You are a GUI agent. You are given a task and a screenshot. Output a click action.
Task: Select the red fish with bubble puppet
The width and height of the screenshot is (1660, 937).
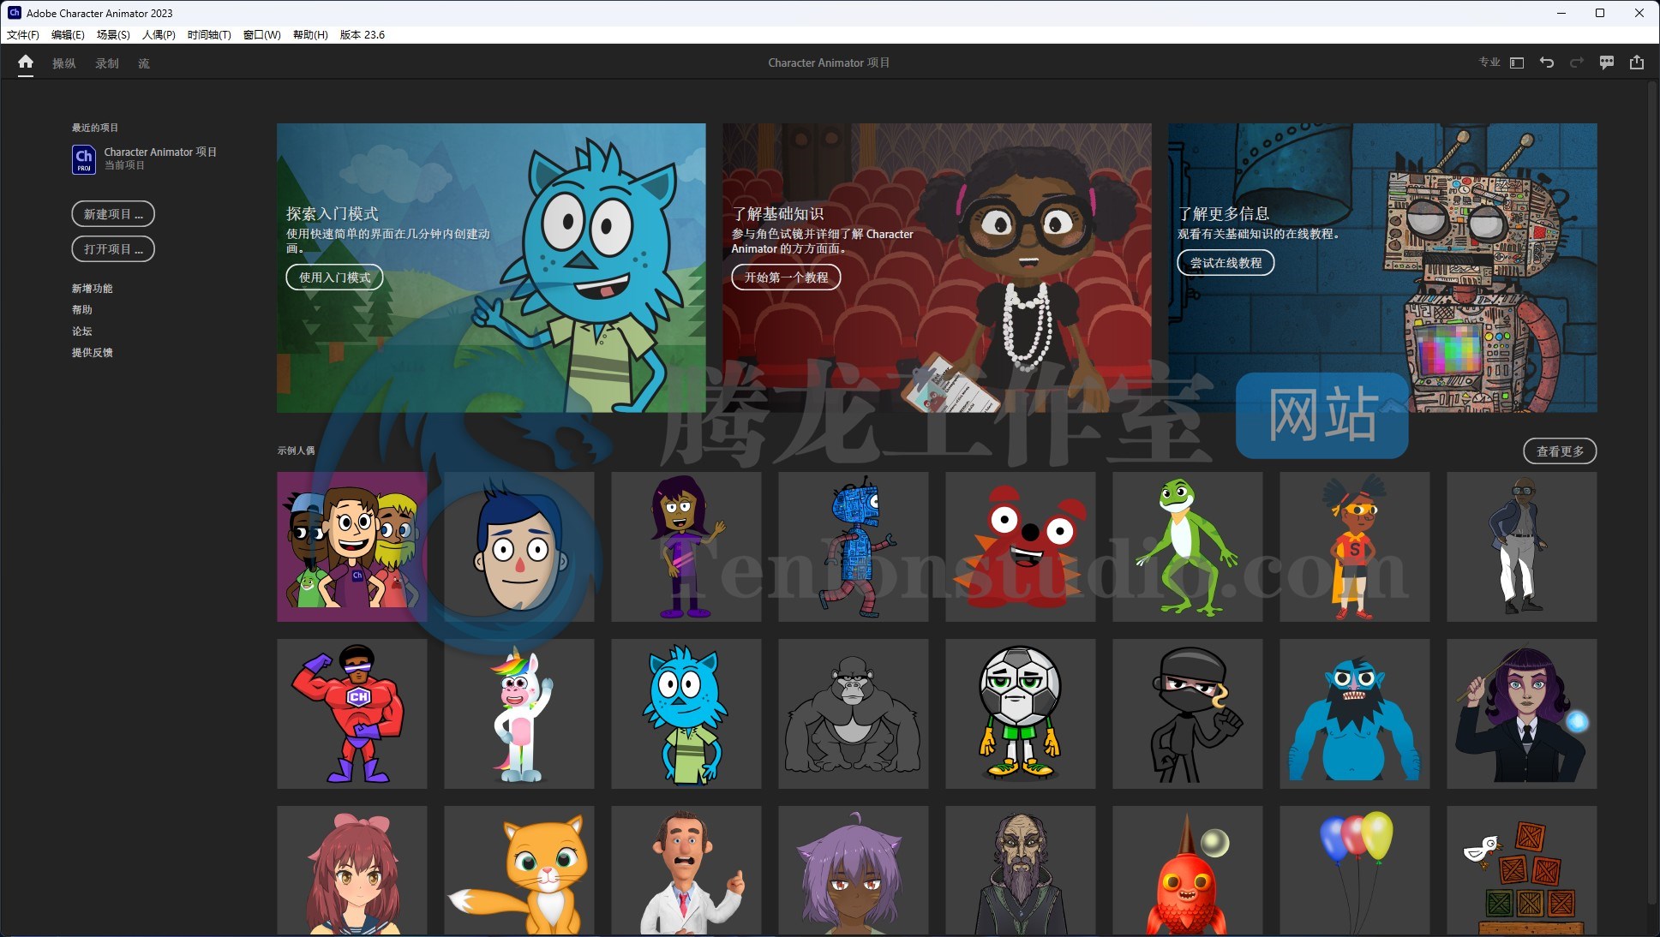pos(1188,870)
